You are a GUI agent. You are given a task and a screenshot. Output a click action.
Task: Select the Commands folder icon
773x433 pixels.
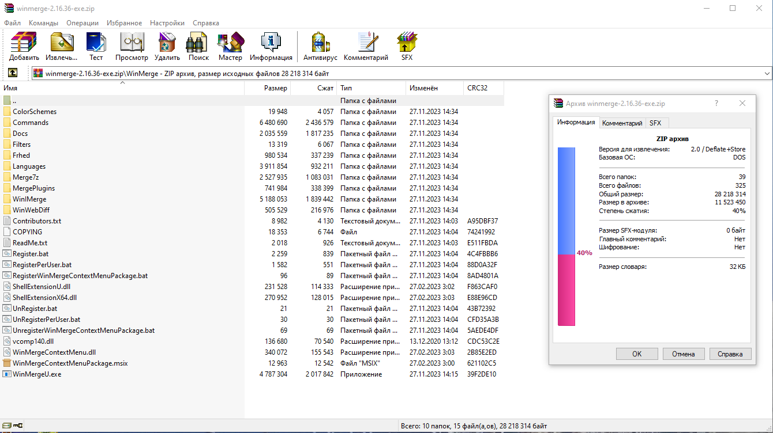[7, 123]
